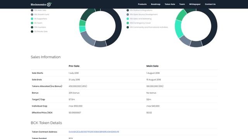The image size is (248, 139).
Task: Click the 'Pre-Sale' column header
Action: (x=74, y=66)
